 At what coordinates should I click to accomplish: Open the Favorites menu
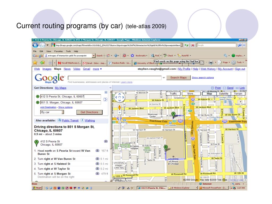[x=58, y=51]
